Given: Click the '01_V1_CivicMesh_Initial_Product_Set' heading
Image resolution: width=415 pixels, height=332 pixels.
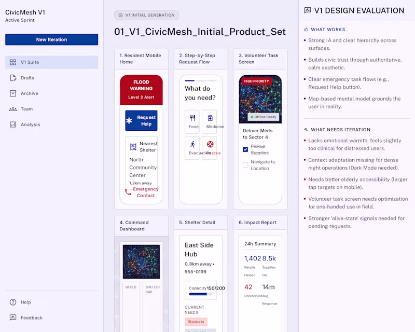Looking at the screenshot, I should tap(200, 32).
